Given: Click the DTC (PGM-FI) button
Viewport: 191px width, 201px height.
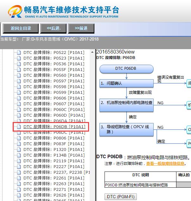Looking at the screenshot, I should (x=121, y=197).
